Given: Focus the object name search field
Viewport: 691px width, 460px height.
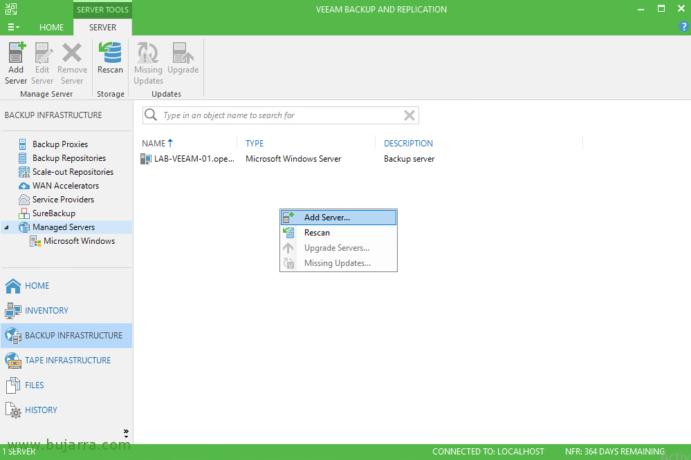Looking at the screenshot, I should tap(280, 115).
